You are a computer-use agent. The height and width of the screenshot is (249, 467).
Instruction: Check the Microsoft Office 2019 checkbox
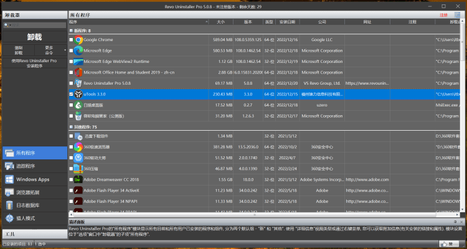tap(71, 72)
